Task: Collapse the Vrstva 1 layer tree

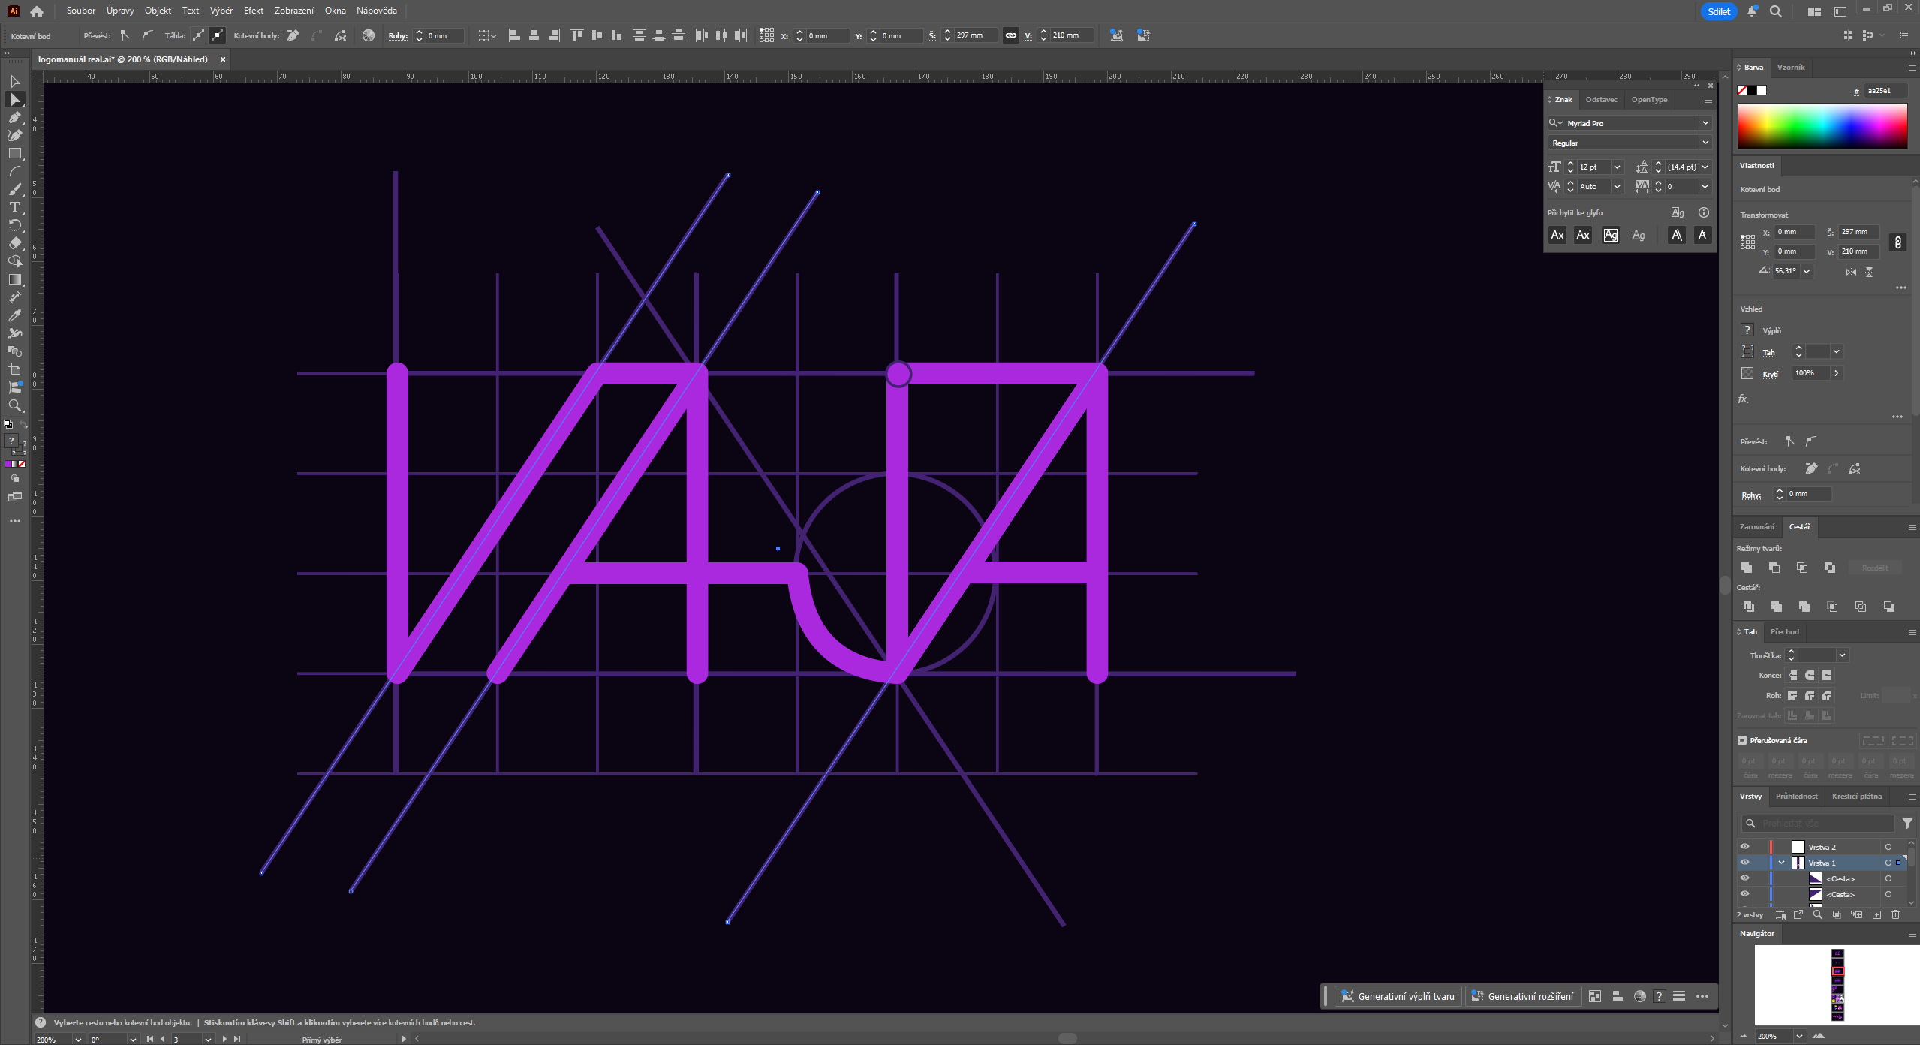Action: tap(1781, 863)
